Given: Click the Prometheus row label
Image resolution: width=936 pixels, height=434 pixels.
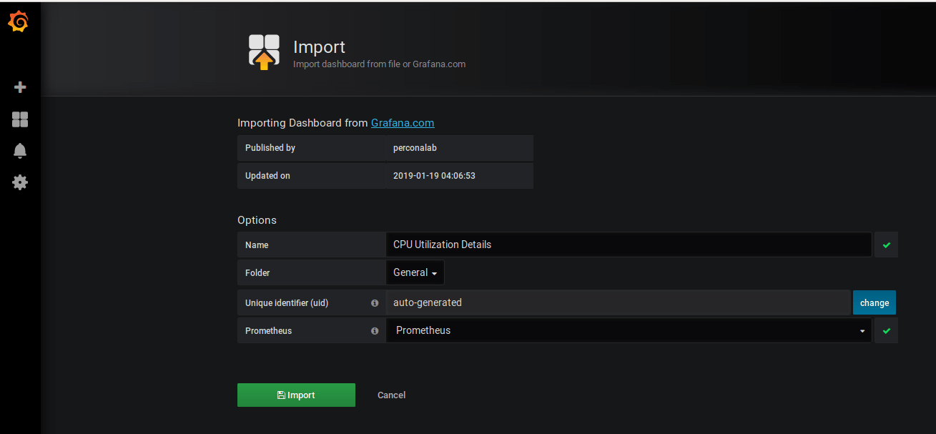Looking at the screenshot, I should pos(268,331).
